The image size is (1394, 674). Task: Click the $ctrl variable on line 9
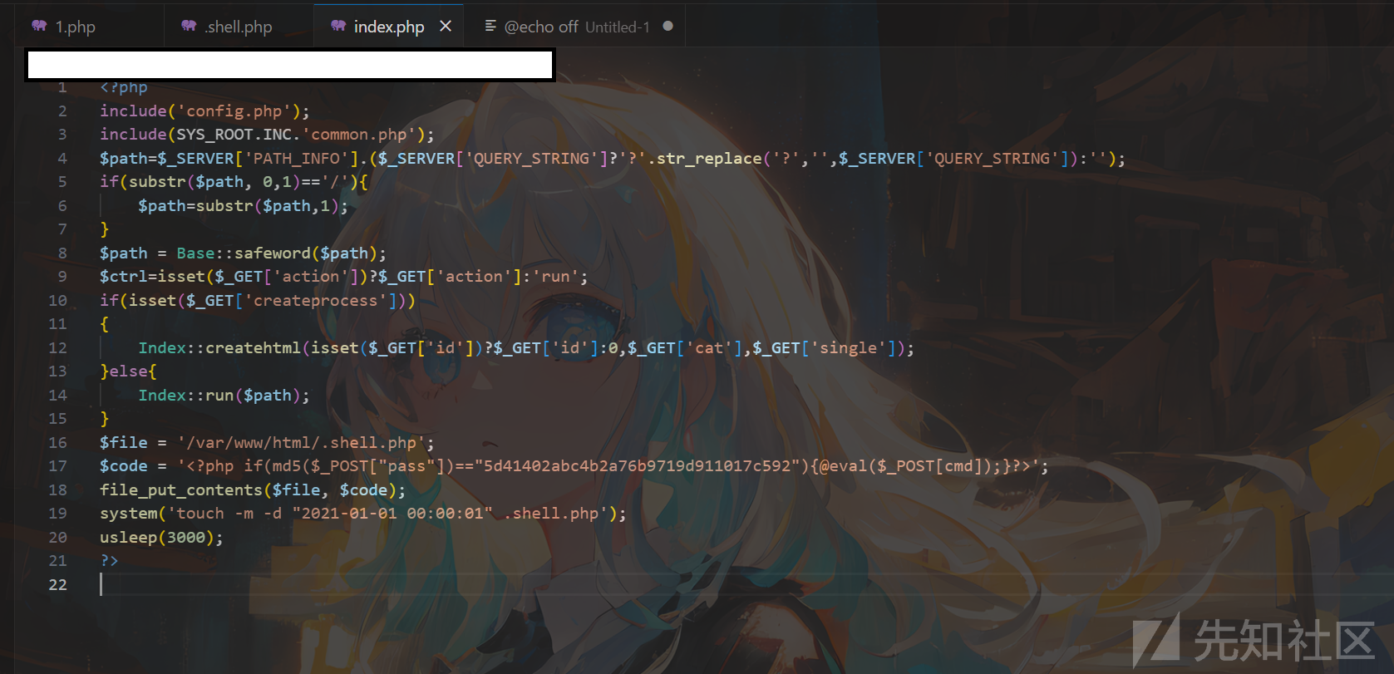coord(124,277)
